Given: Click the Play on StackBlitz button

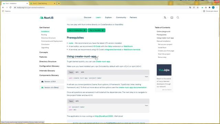Looking at the screenshot, I should (97, 30).
